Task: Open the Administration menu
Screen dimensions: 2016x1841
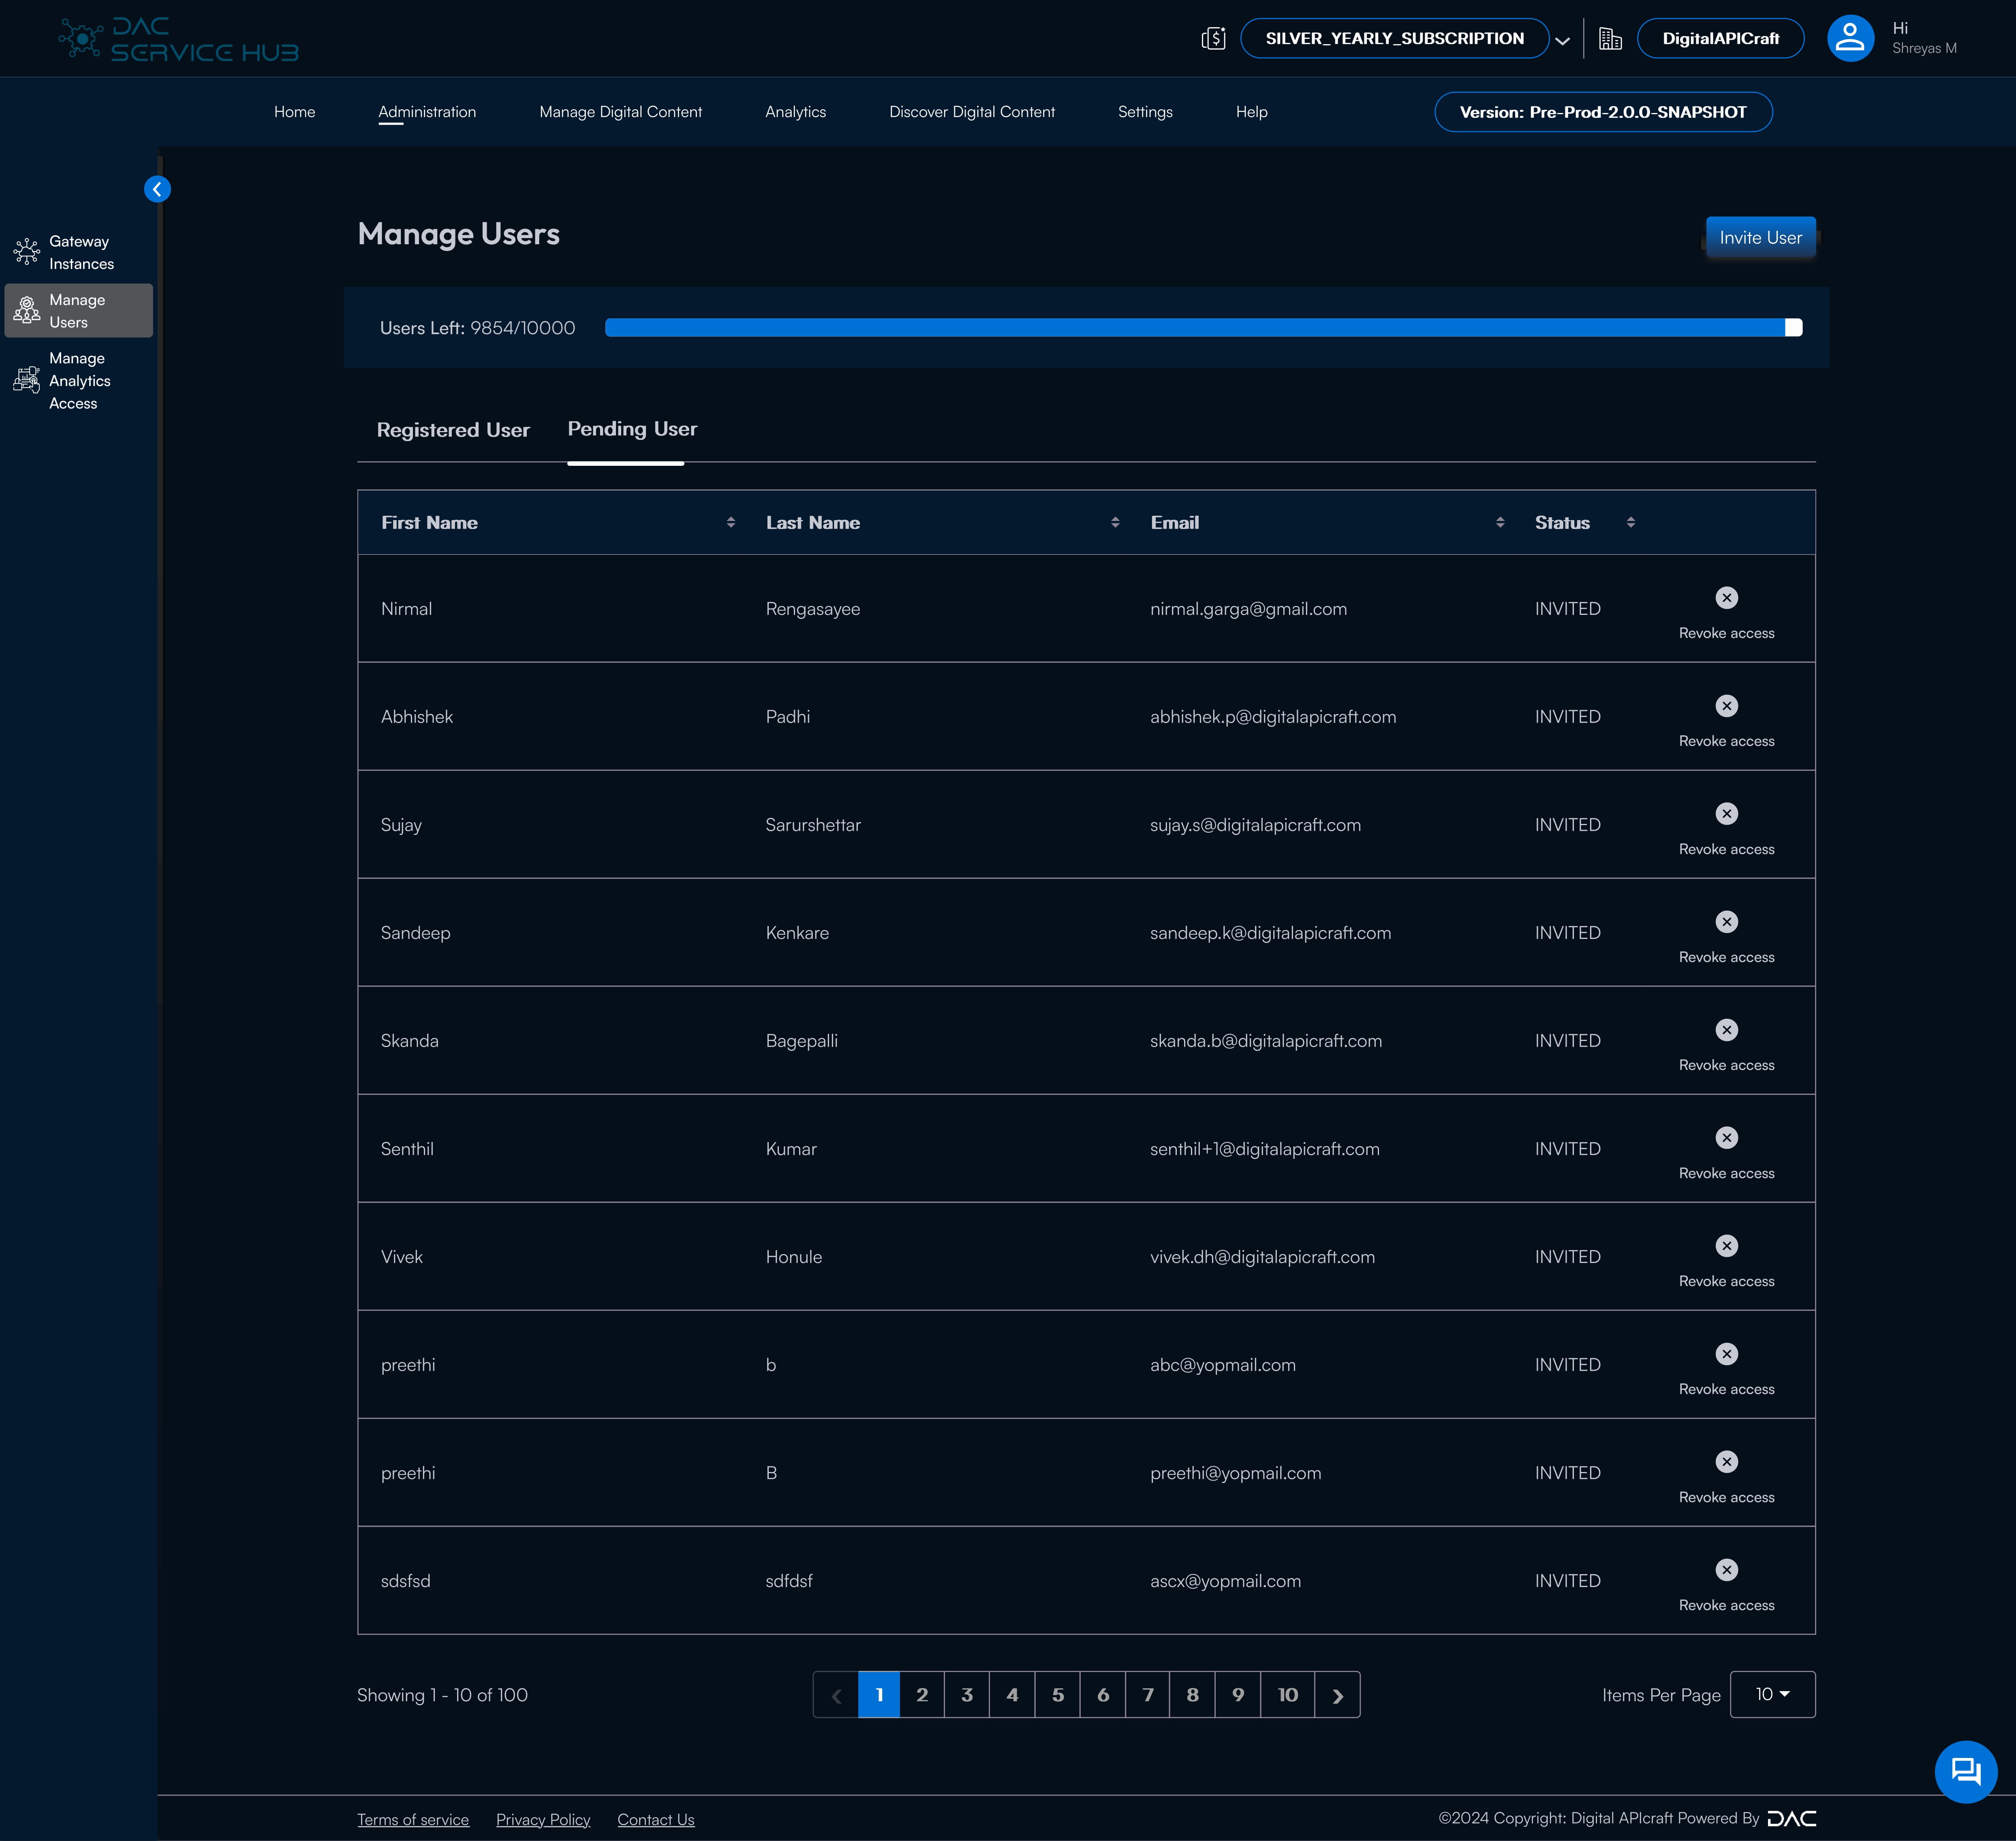Action: click(427, 112)
